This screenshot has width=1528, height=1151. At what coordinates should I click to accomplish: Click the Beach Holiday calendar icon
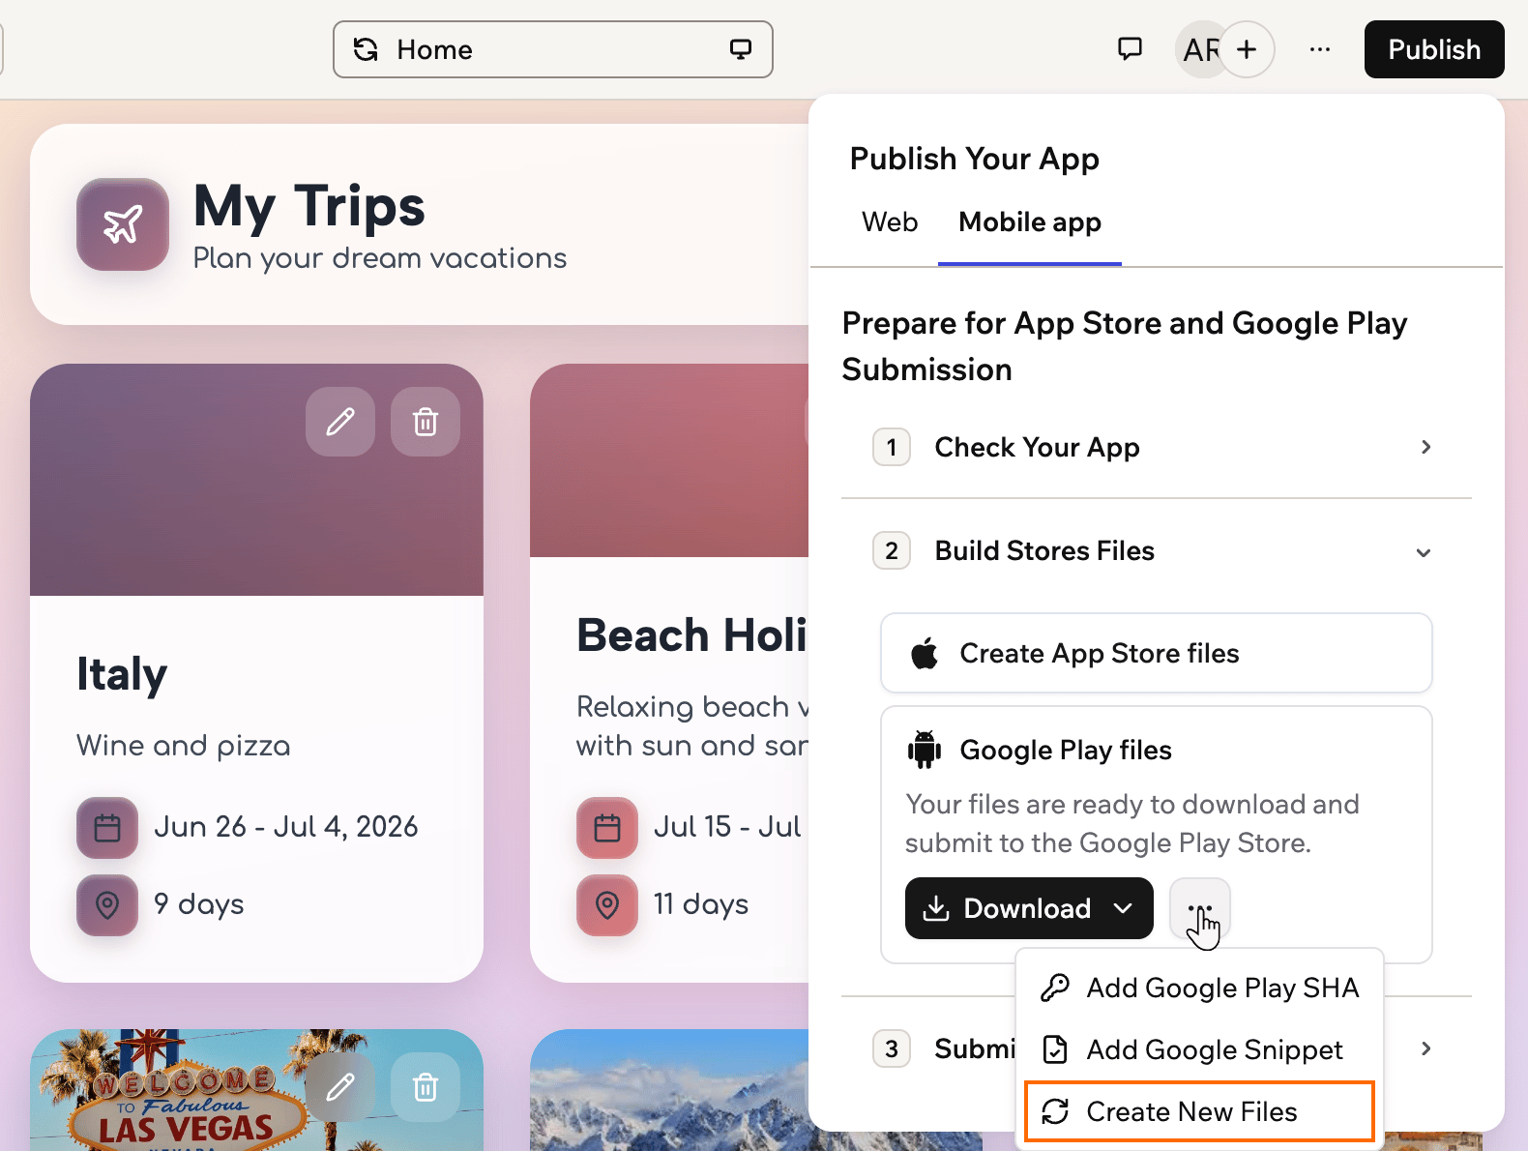tap(607, 828)
